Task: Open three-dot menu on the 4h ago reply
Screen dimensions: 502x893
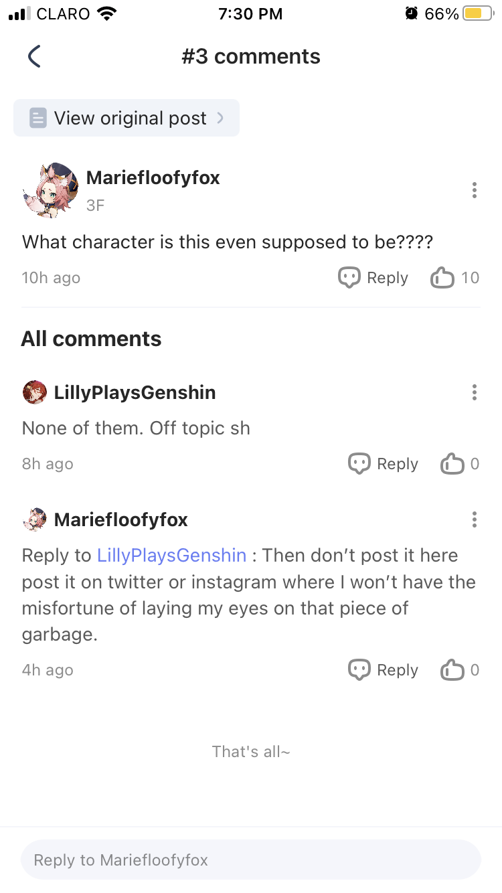Action: coord(474,519)
